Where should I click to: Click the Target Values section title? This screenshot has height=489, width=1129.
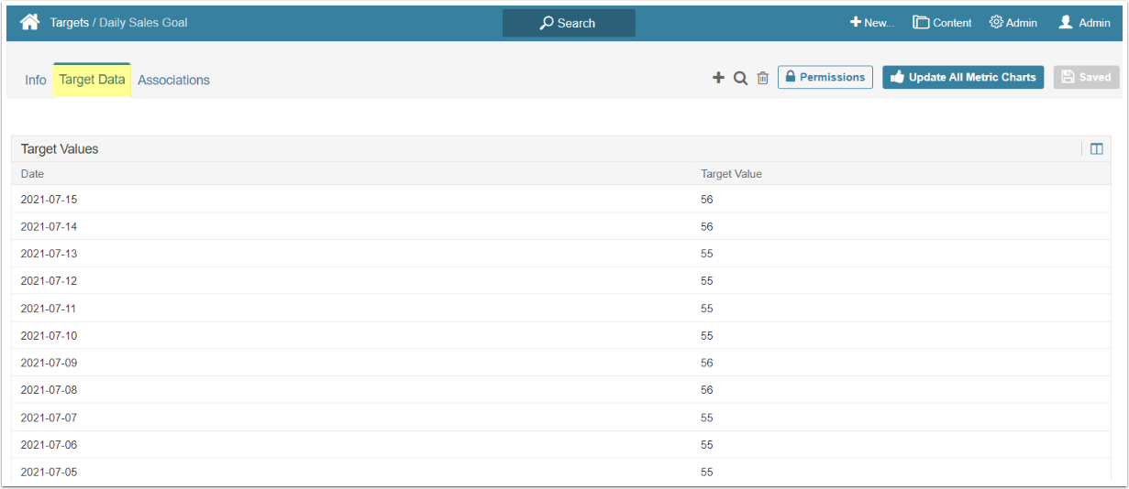point(60,148)
